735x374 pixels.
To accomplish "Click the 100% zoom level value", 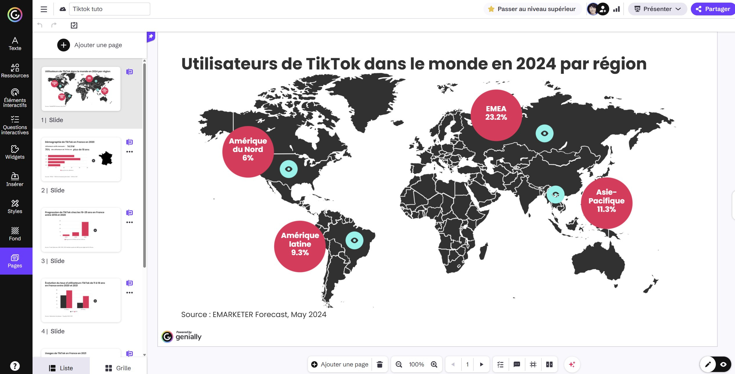I will (416, 364).
